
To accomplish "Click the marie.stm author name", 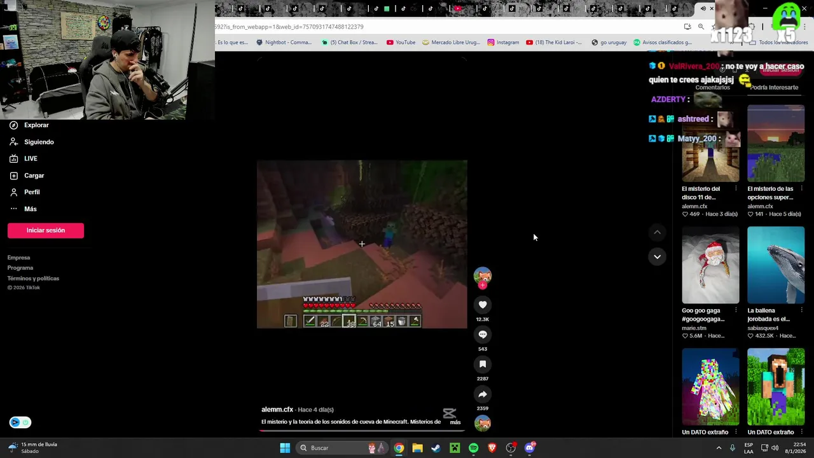I will click(694, 328).
